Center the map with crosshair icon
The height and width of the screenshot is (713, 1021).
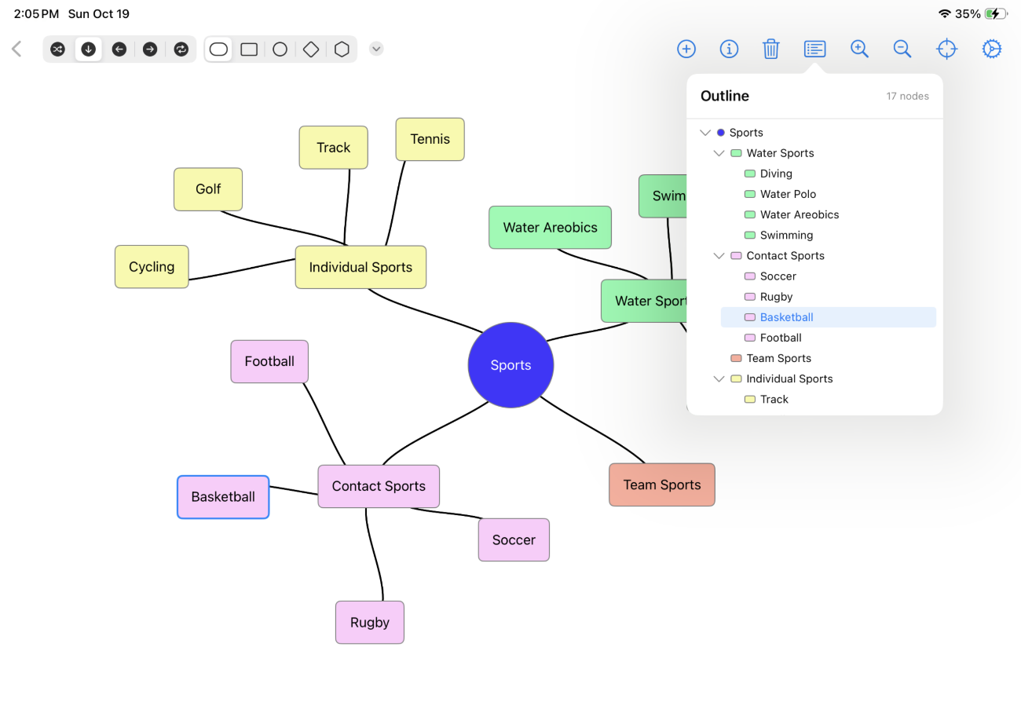[x=946, y=49]
